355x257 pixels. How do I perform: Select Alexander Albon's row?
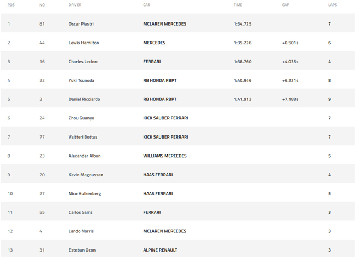coord(85,156)
